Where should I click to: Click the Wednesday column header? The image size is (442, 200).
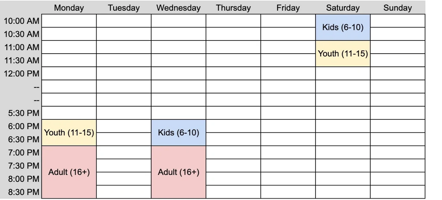pos(178,8)
